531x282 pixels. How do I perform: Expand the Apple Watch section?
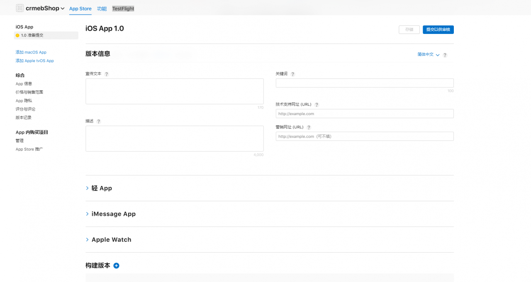click(108, 240)
